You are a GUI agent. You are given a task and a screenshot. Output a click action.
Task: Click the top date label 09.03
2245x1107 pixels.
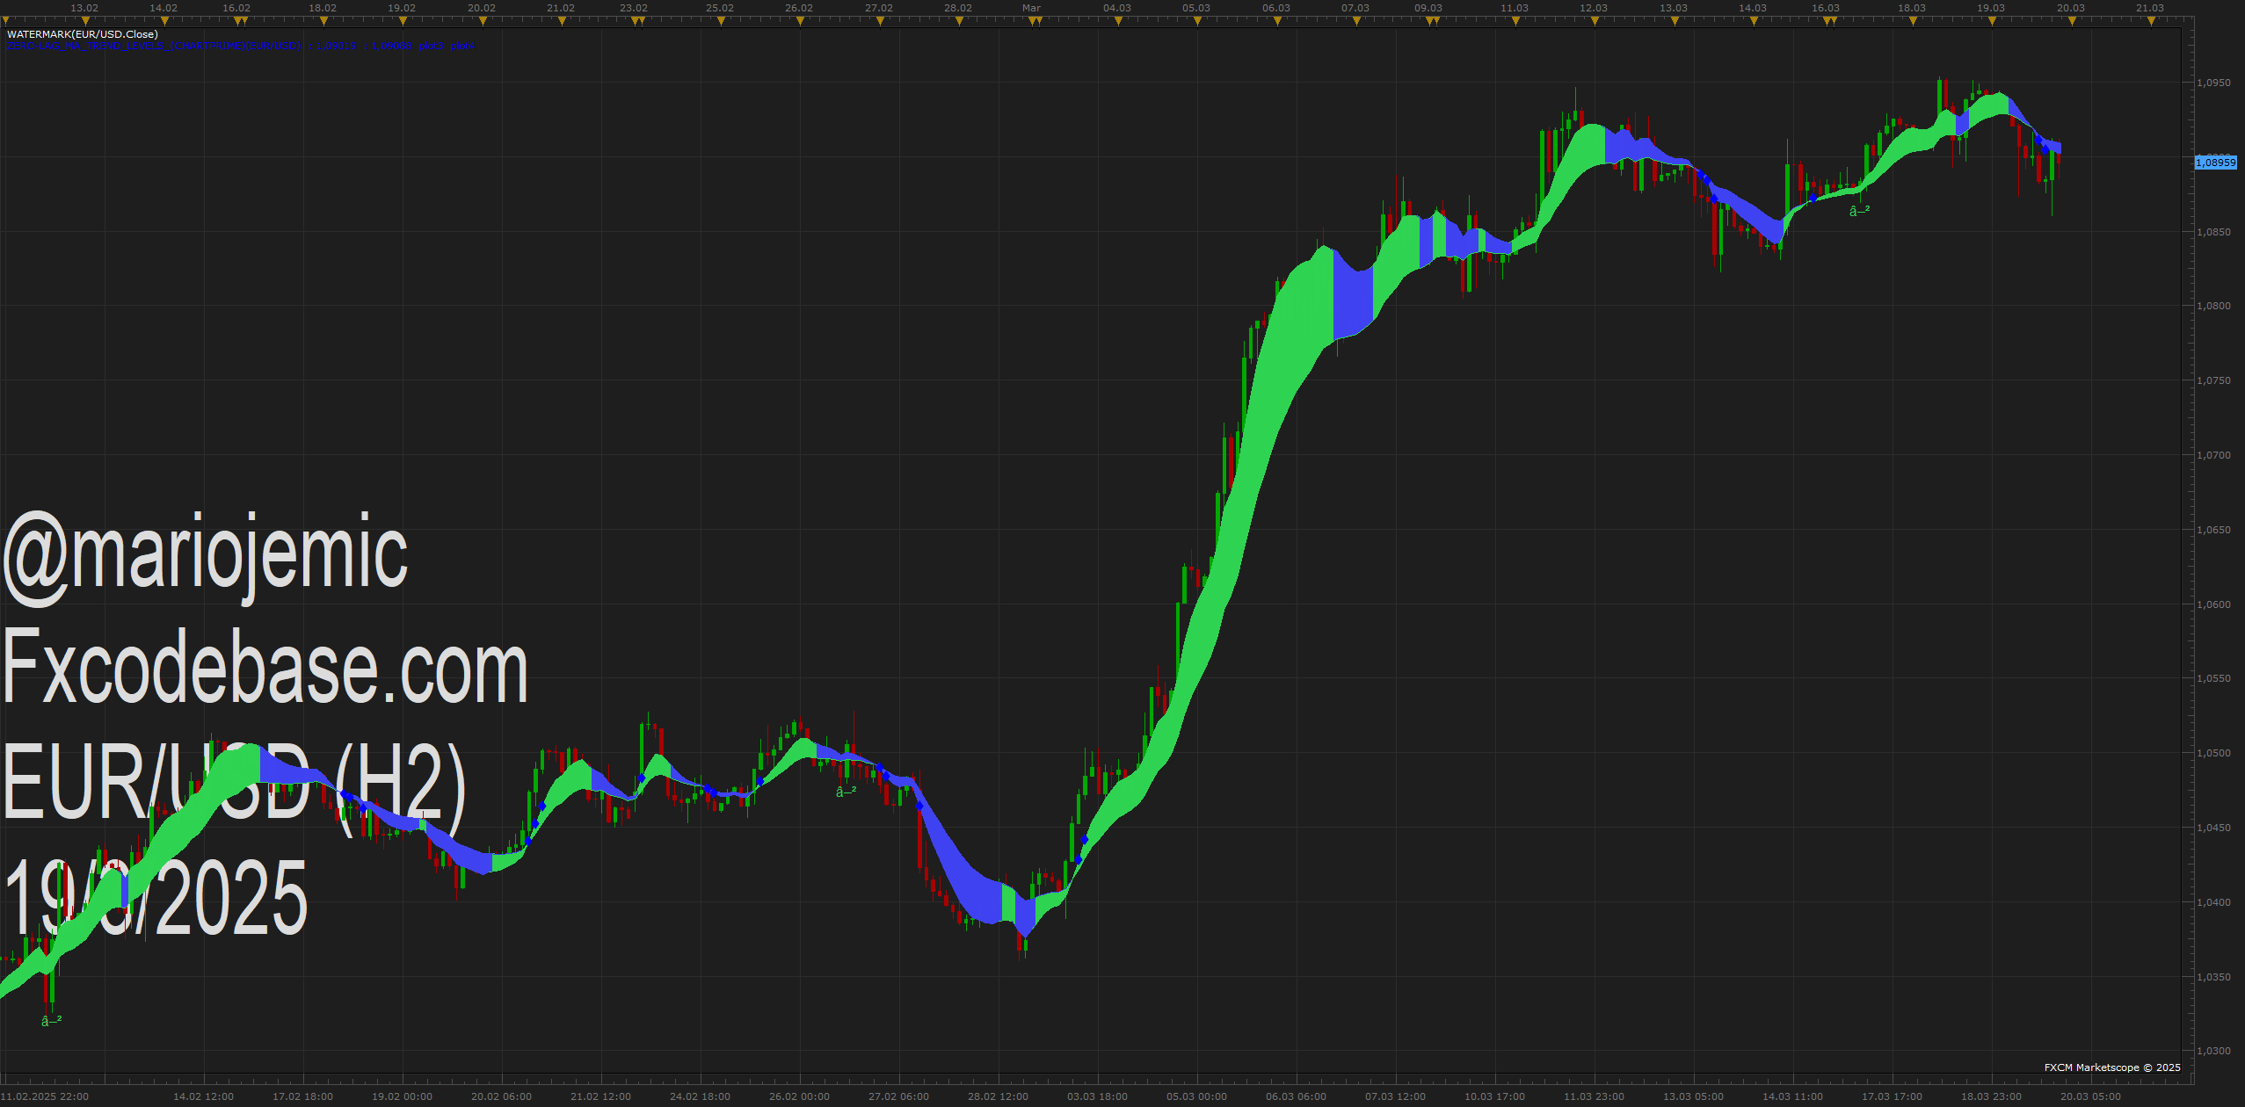1428,8
